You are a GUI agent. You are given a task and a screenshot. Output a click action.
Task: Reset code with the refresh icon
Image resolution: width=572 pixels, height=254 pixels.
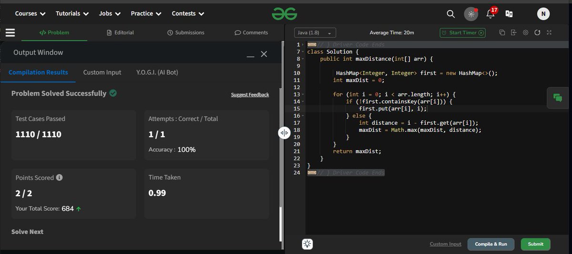tap(537, 33)
